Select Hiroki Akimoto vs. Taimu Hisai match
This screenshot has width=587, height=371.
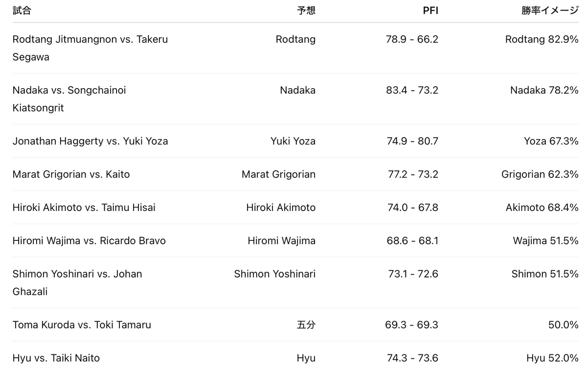tap(84, 208)
